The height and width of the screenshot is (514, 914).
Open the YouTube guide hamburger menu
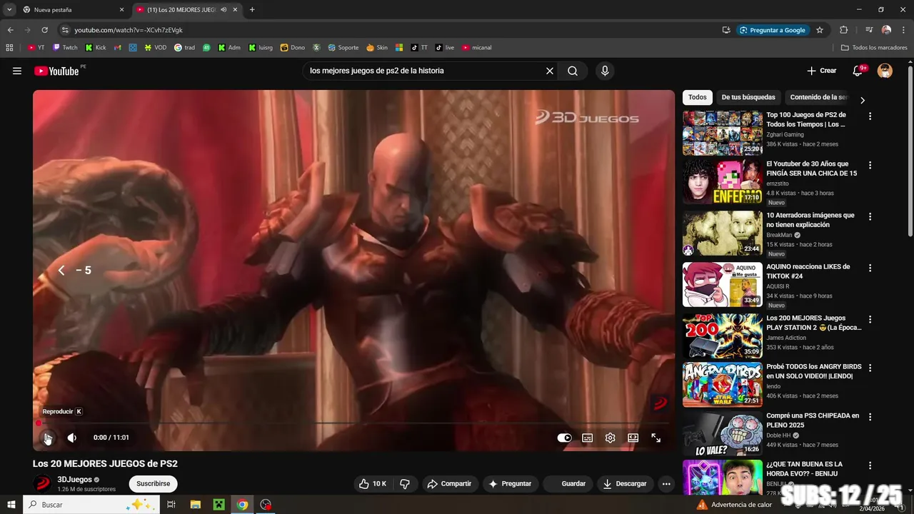(17, 71)
